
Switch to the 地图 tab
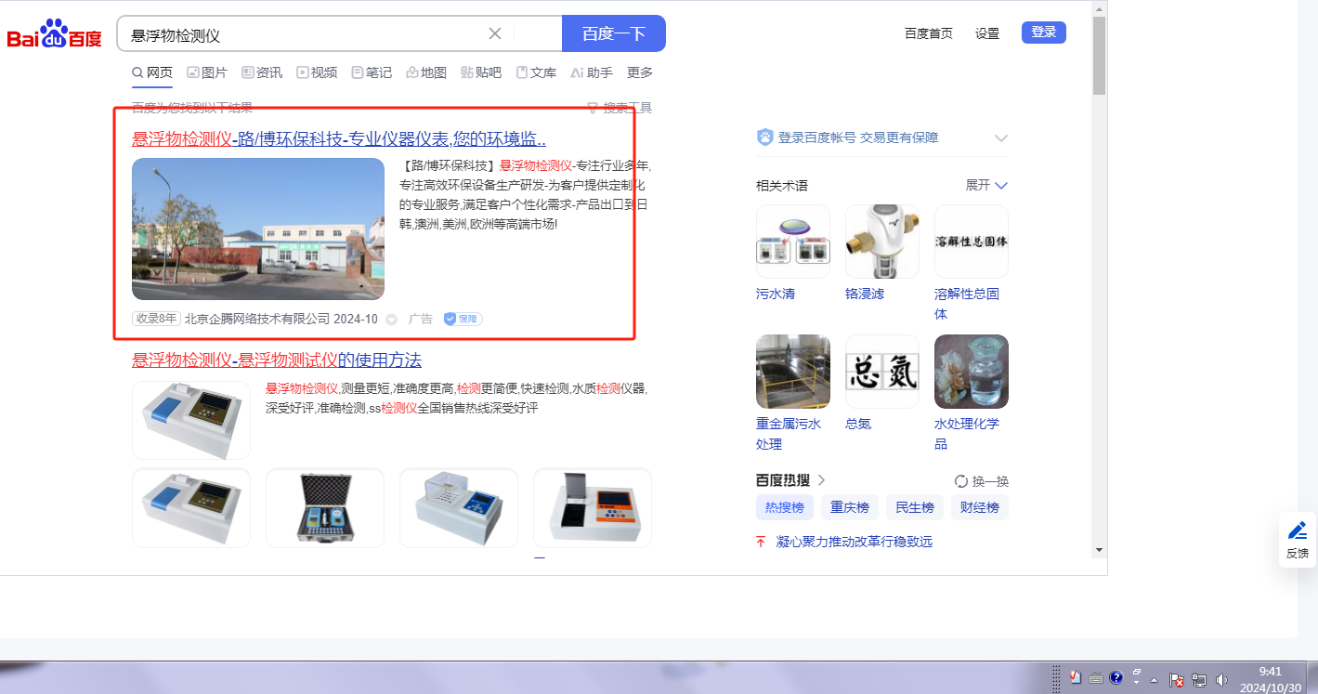pos(426,72)
